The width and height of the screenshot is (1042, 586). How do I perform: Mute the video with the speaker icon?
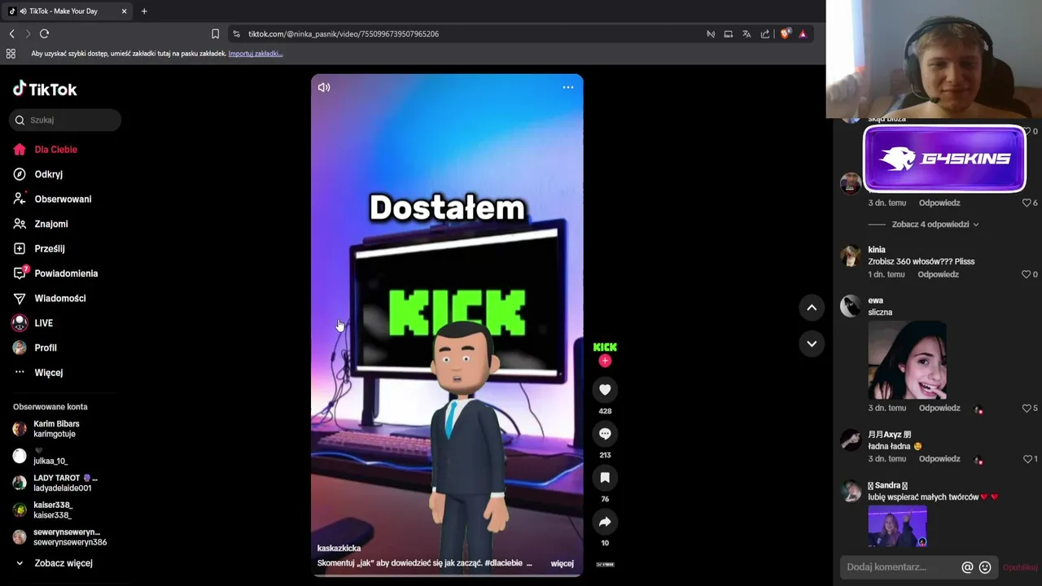click(x=324, y=87)
